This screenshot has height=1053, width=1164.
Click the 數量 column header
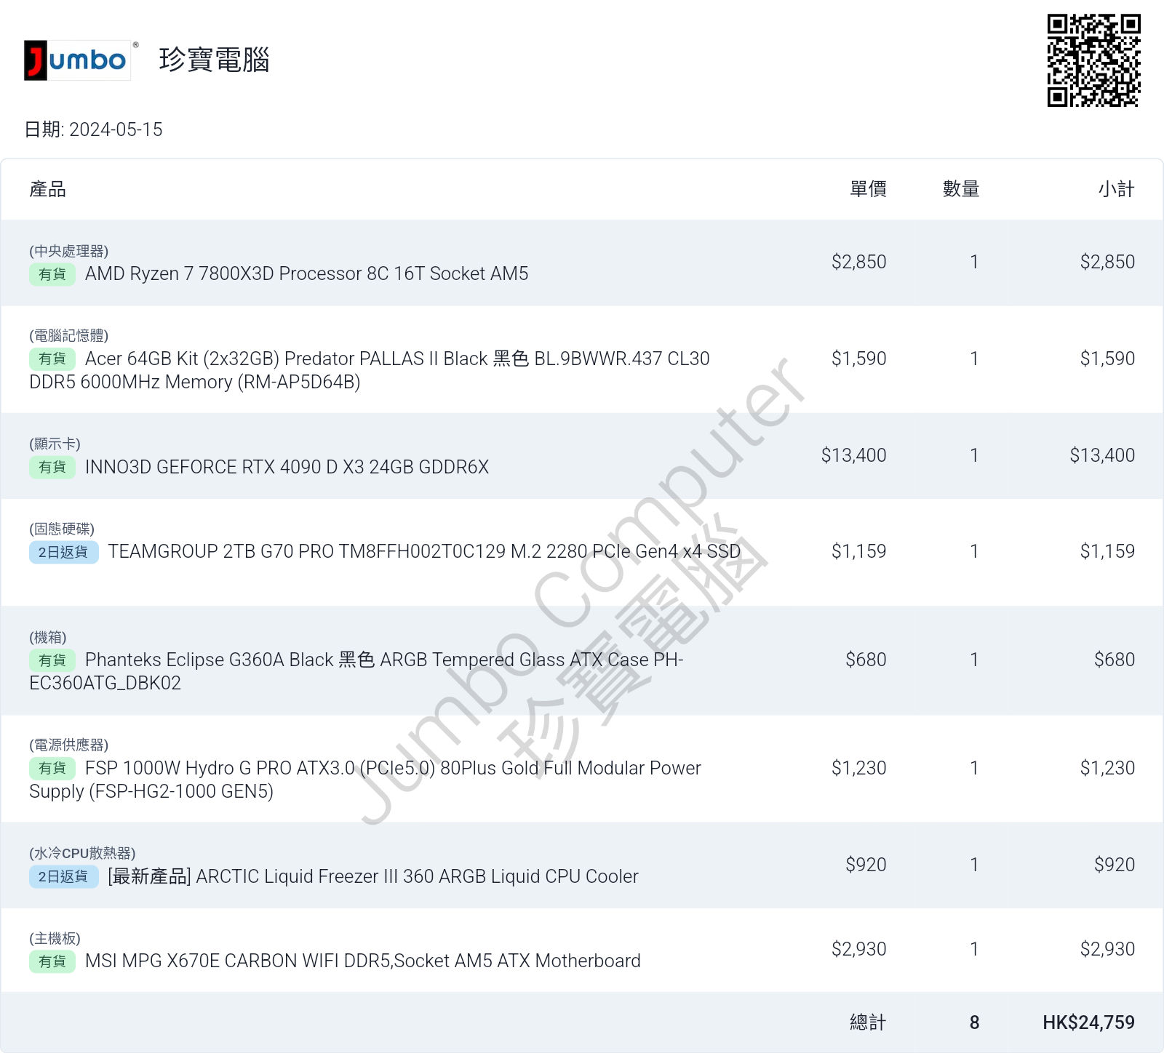(961, 189)
